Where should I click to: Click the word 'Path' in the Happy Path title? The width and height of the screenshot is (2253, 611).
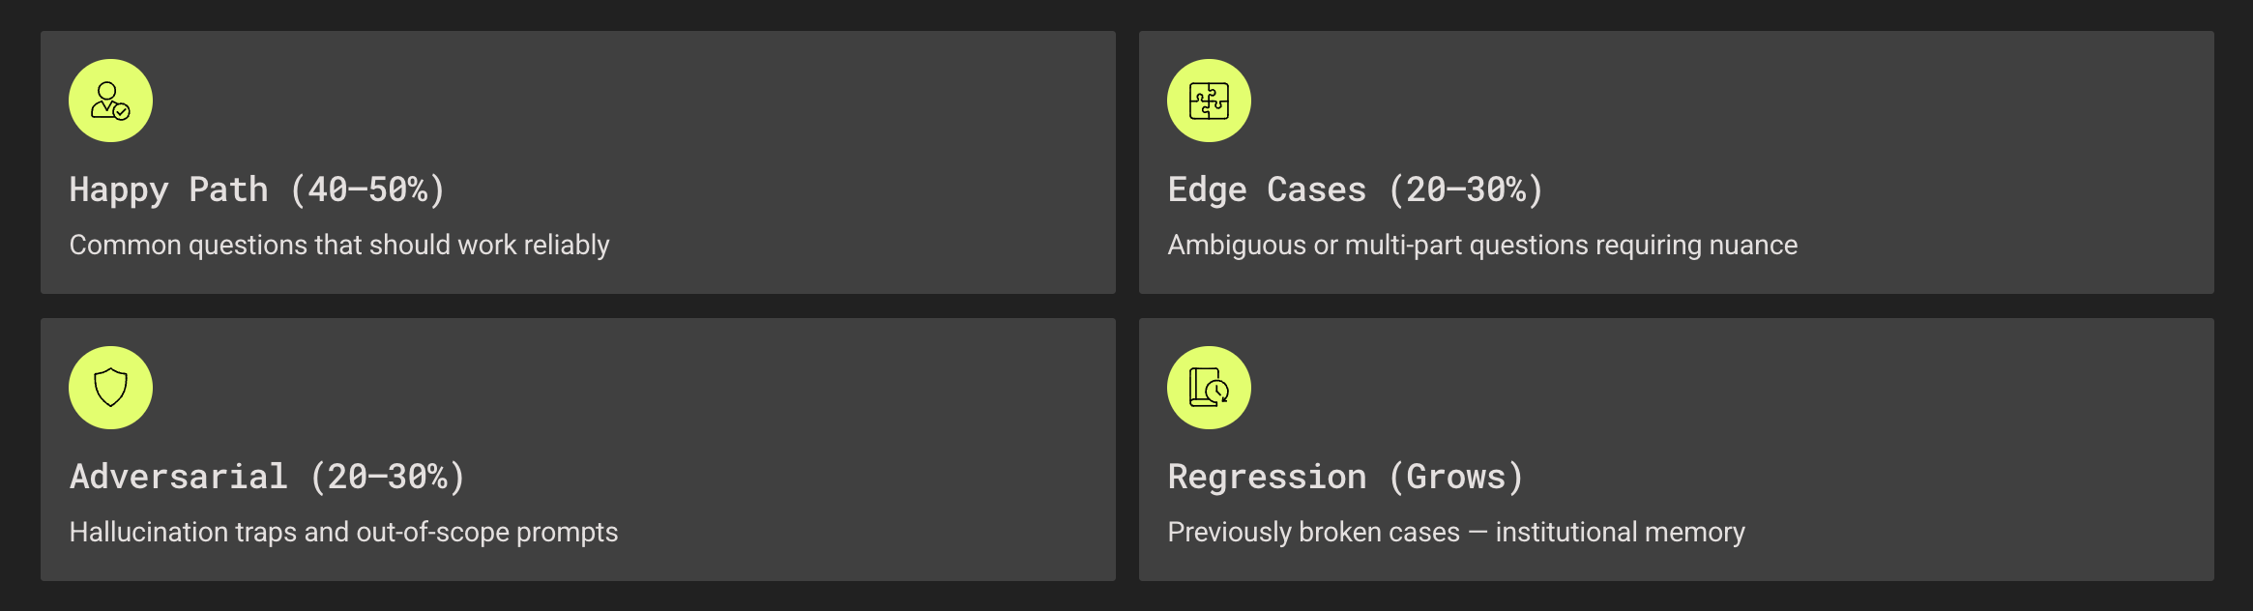pos(228,189)
